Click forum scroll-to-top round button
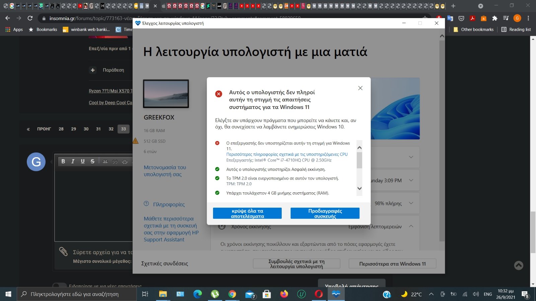This screenshot has height=301, width=536. [519, 265]
